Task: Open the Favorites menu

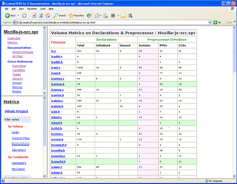Action: tap(32, 9)
